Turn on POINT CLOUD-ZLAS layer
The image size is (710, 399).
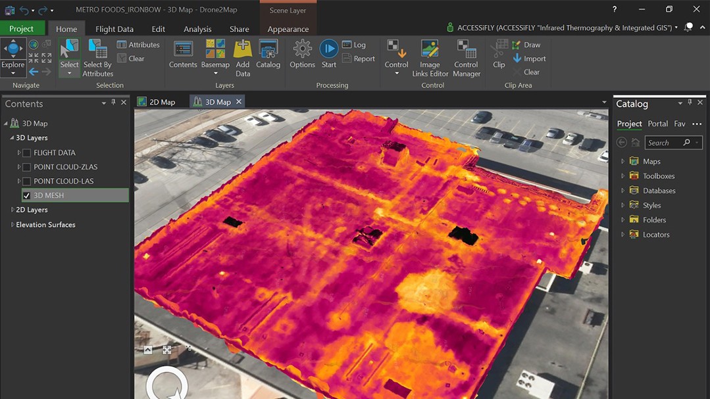[x=26, y=167]
